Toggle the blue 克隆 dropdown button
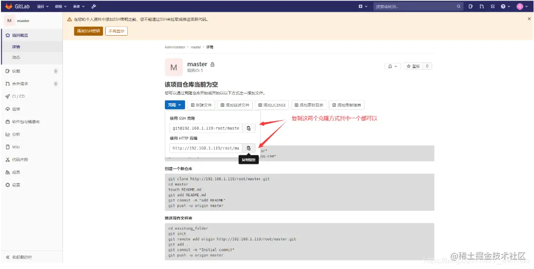Screen dimensions: 534x269 coord(175,105)
